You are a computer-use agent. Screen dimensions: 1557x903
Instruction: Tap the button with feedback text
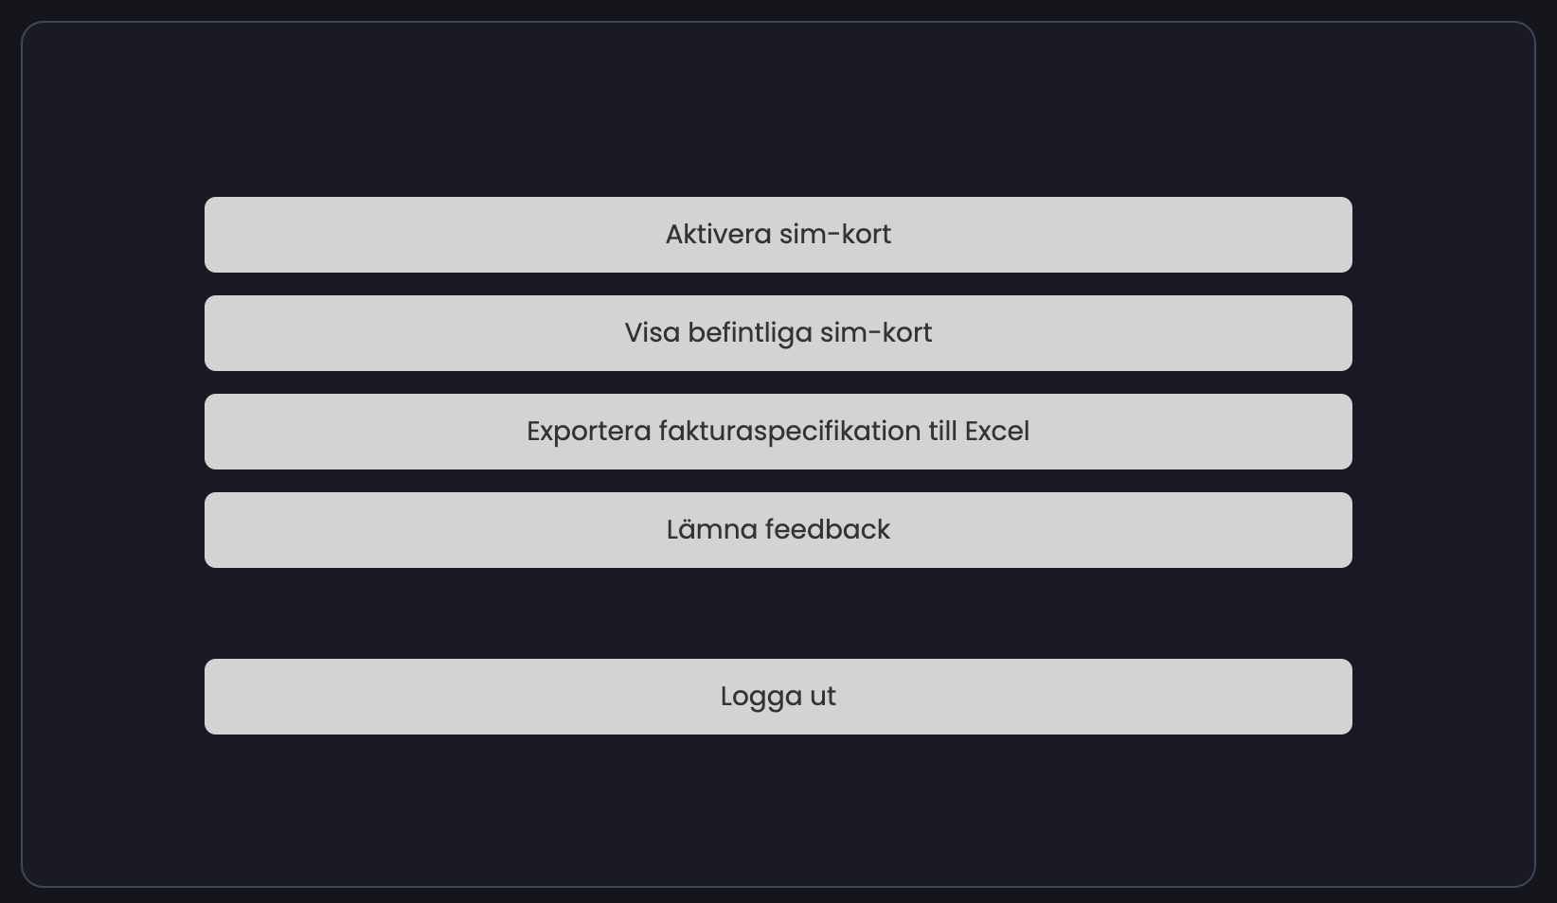[778, 530]
